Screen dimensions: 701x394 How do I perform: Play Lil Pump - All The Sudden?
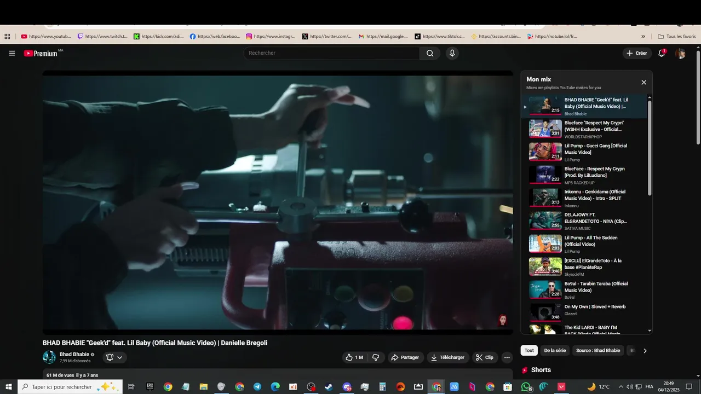pyautogui.click(x=584, y=244)
